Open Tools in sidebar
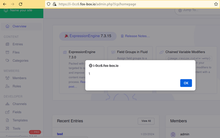 pyautogui.click(x=16, y=128)
